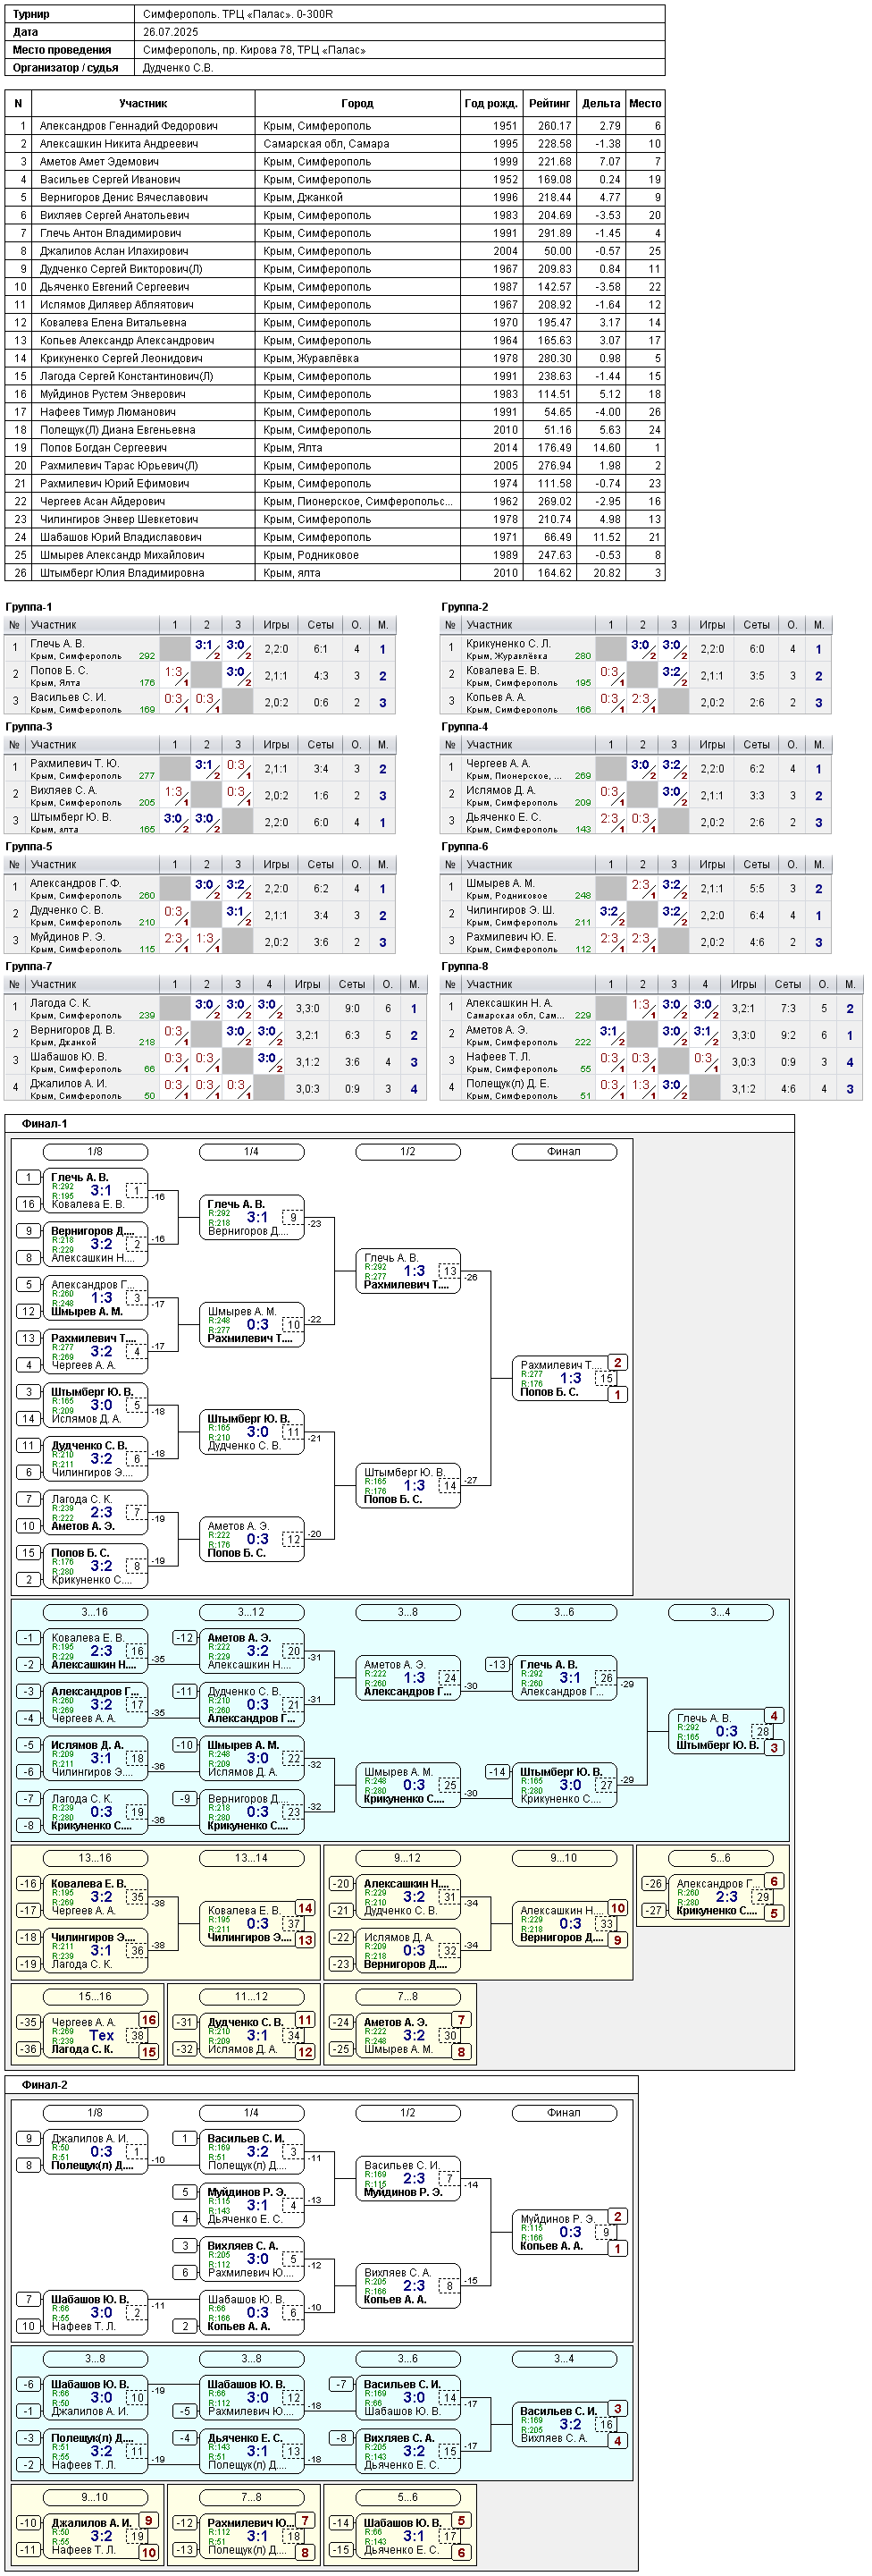The width and height of the screenshot is (872, 2576).
Task: Click the 9...12 stage header
Action: [407, 1858]
